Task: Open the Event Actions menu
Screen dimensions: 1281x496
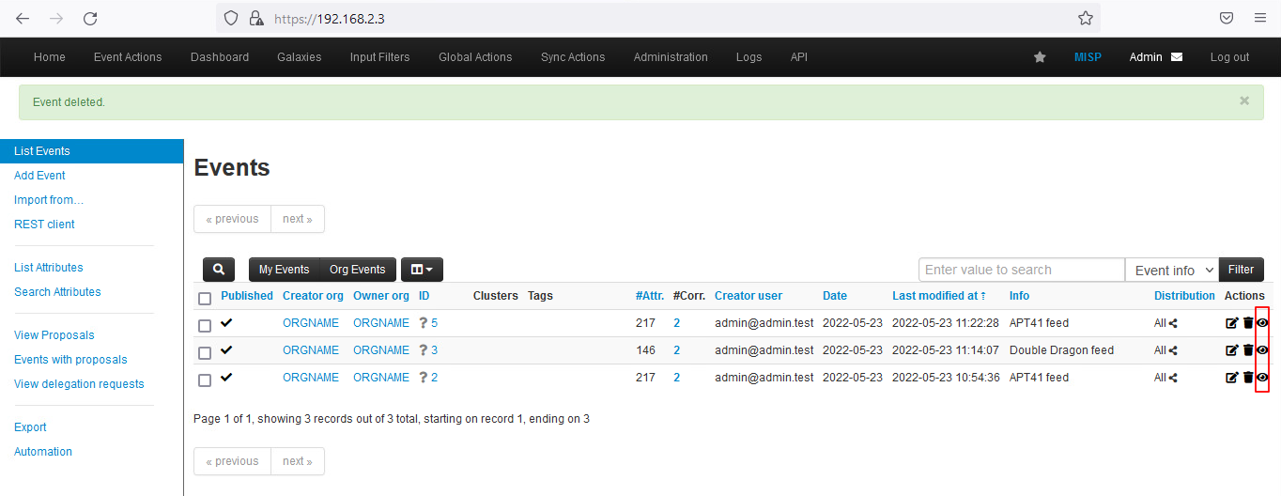Action: (x=128, y=57)
